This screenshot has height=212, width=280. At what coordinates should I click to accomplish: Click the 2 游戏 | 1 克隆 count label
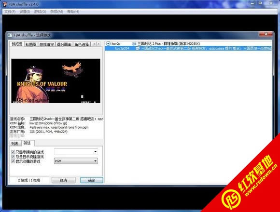[x=29, y=180]
